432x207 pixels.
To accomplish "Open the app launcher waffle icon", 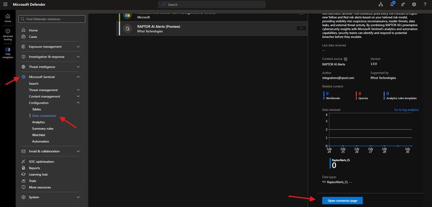I will click(x=5, y=4).
